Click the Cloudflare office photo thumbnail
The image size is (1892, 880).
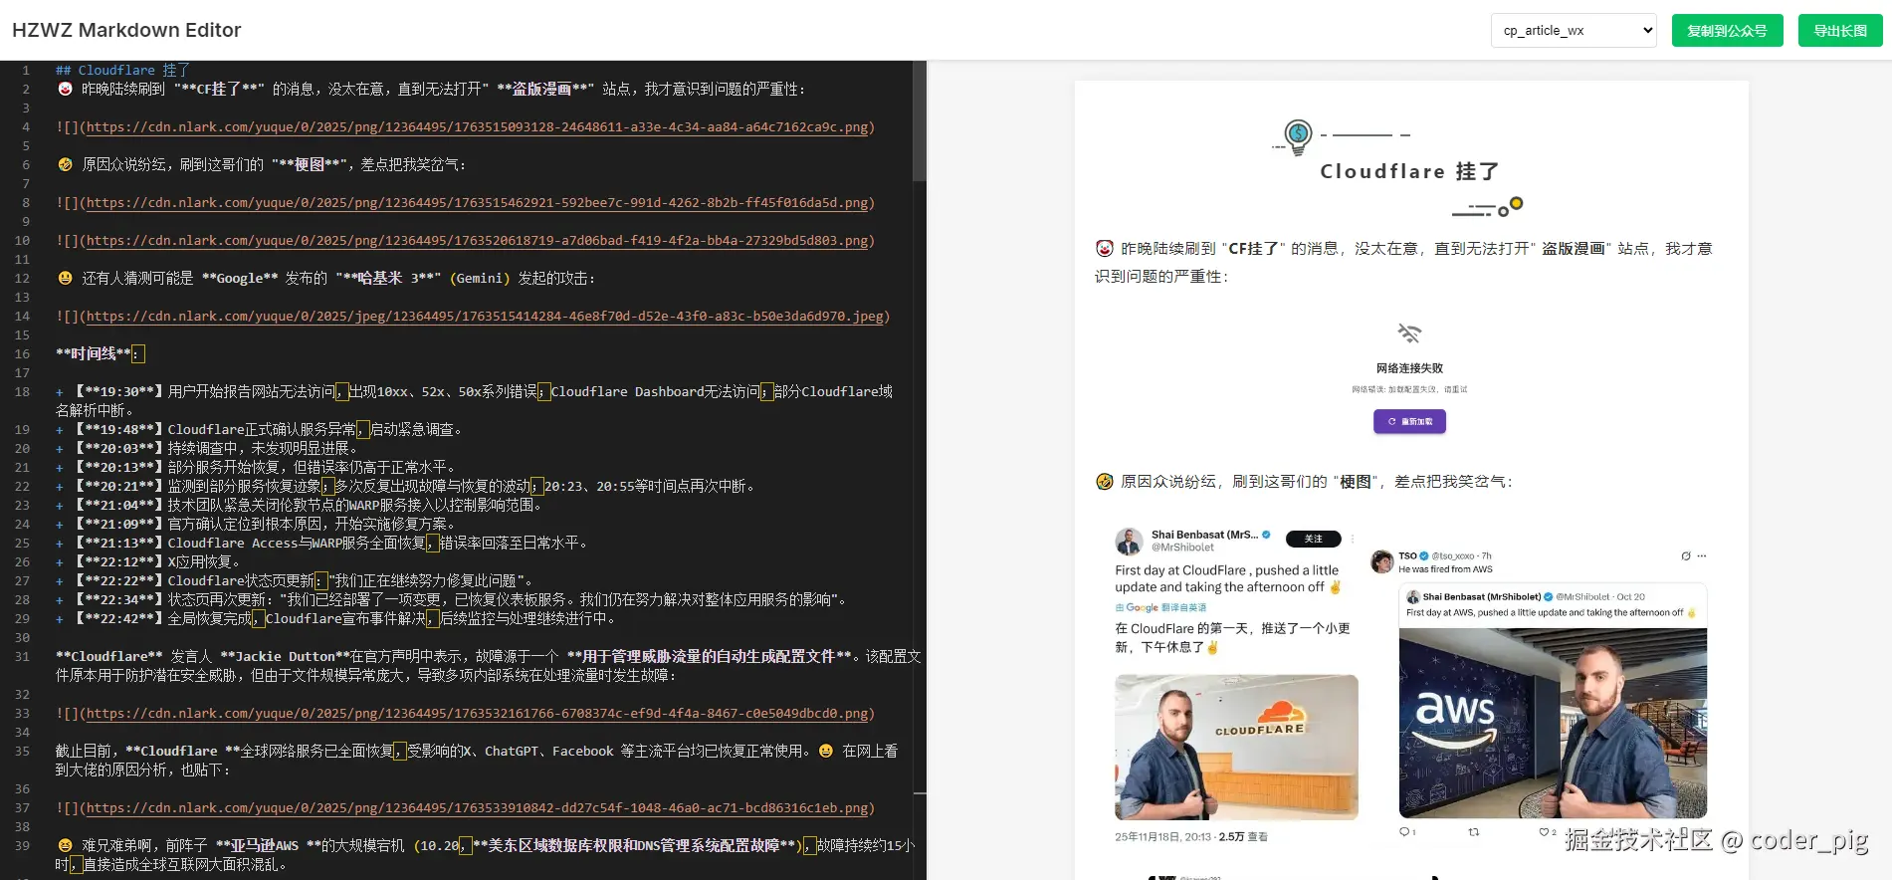pyautogui.click(x=1236, y=748)
